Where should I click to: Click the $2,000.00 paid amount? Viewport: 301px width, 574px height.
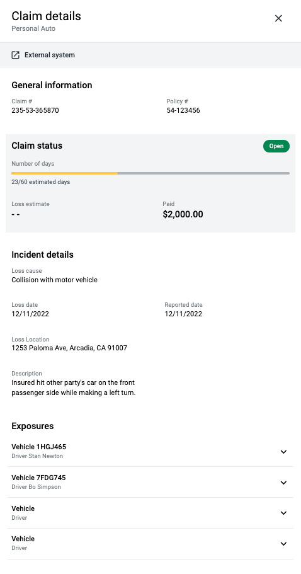tap(183, 214)
